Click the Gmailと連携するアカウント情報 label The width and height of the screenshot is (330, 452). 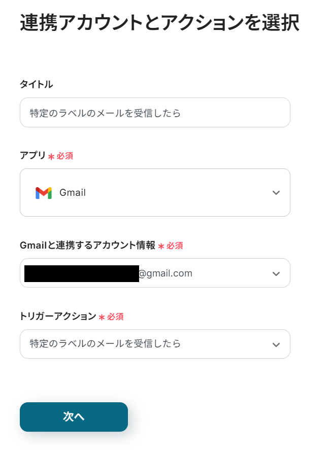[x=87, y=246]
